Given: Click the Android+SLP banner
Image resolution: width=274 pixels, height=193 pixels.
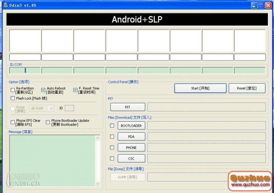Looking at the screenshot, I should click(137, 19).
